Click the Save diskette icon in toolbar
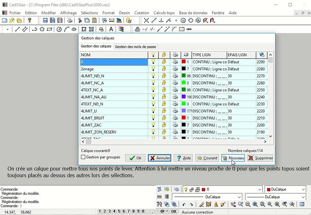This screenshot has height=215, width=311. 45,20
